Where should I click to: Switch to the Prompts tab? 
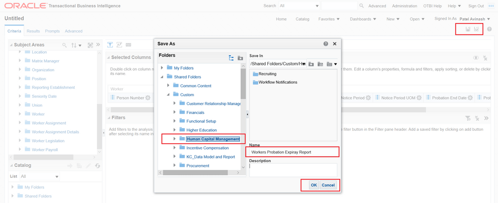[52, 31]
